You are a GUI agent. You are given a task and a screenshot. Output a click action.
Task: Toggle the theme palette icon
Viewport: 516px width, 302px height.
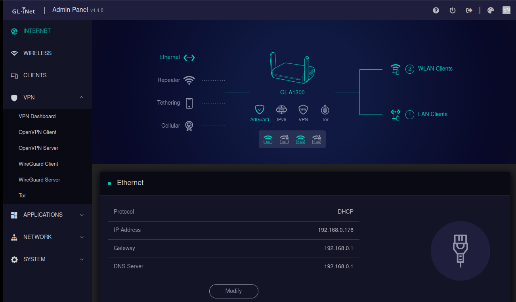point(491,10)
